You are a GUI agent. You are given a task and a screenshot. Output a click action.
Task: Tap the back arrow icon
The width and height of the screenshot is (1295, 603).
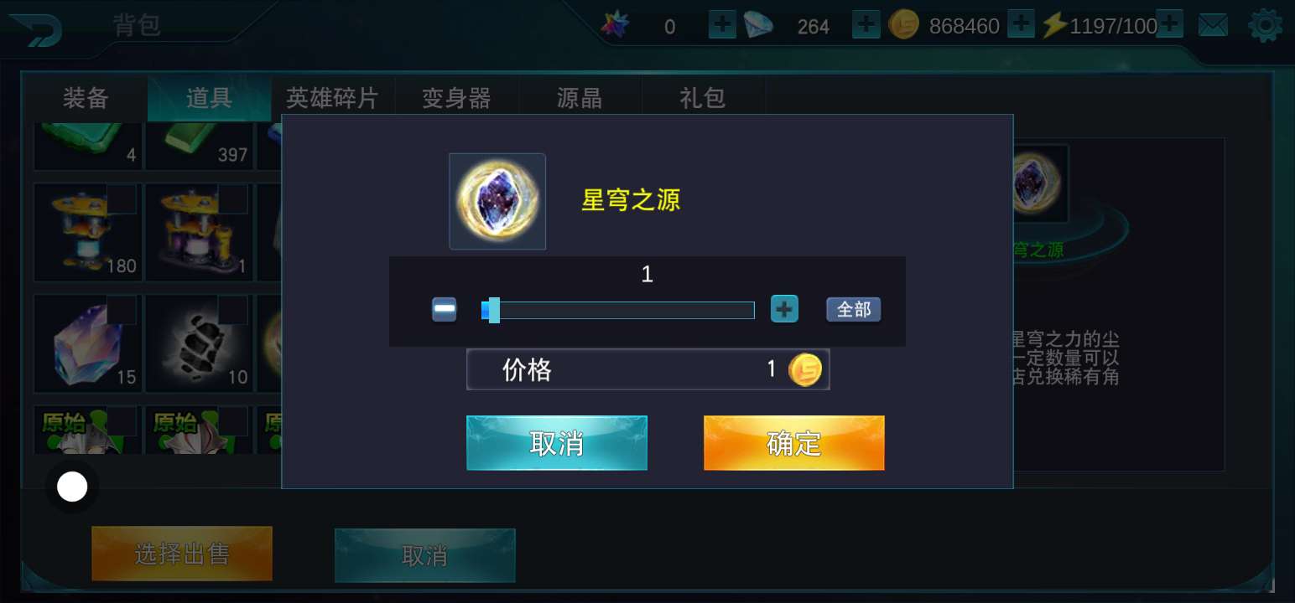pos(34,28)
